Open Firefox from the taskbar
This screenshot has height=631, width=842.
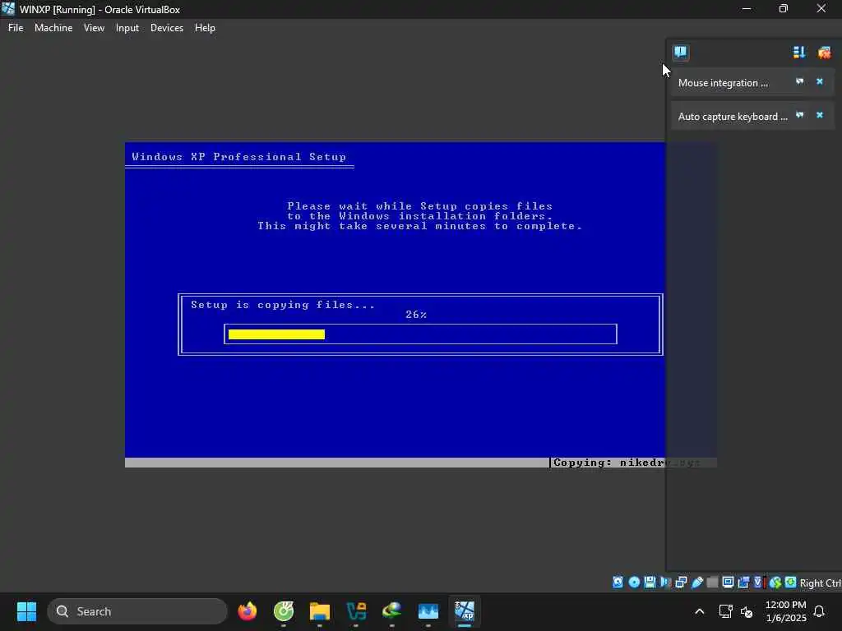(x=248, y=611)
